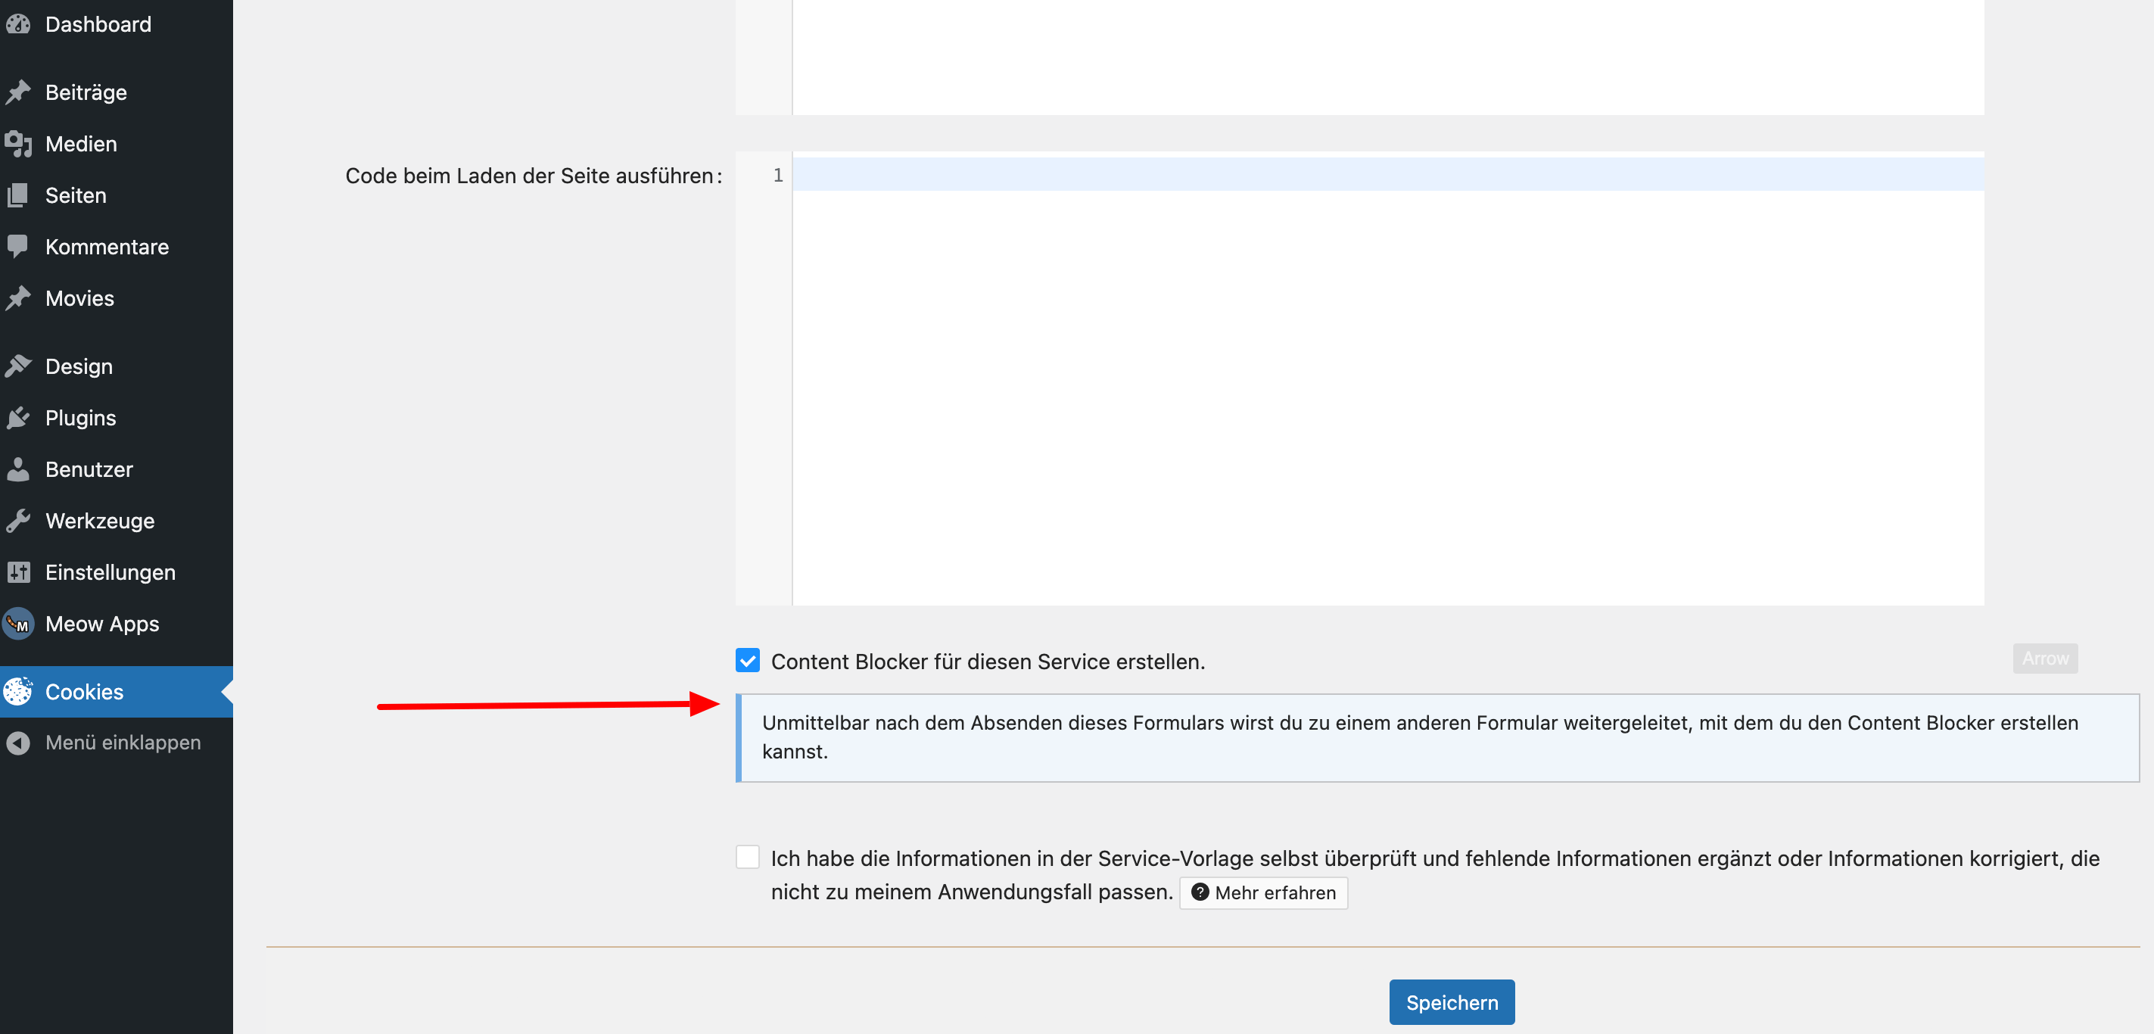This screenshot has width=2154, height=1034.
Task: Click the Meow Apps cat icon
Action: (x=17, y=624)
